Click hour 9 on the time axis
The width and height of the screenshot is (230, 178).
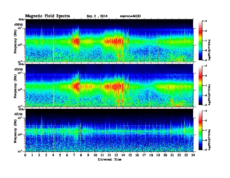pyautogui.click(x=88, y=155)
